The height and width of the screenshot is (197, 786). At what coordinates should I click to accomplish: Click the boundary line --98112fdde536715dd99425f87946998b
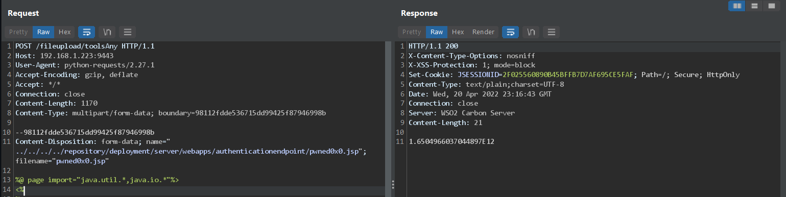pyautogui.click(x=85, y=132)
